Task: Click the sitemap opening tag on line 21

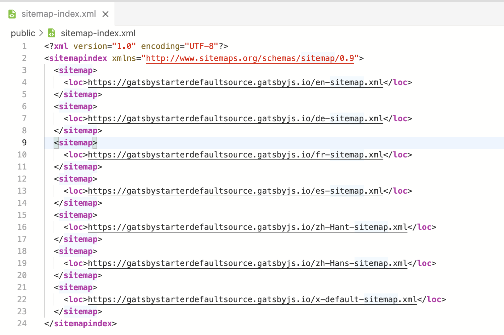Action: (76, 287)
